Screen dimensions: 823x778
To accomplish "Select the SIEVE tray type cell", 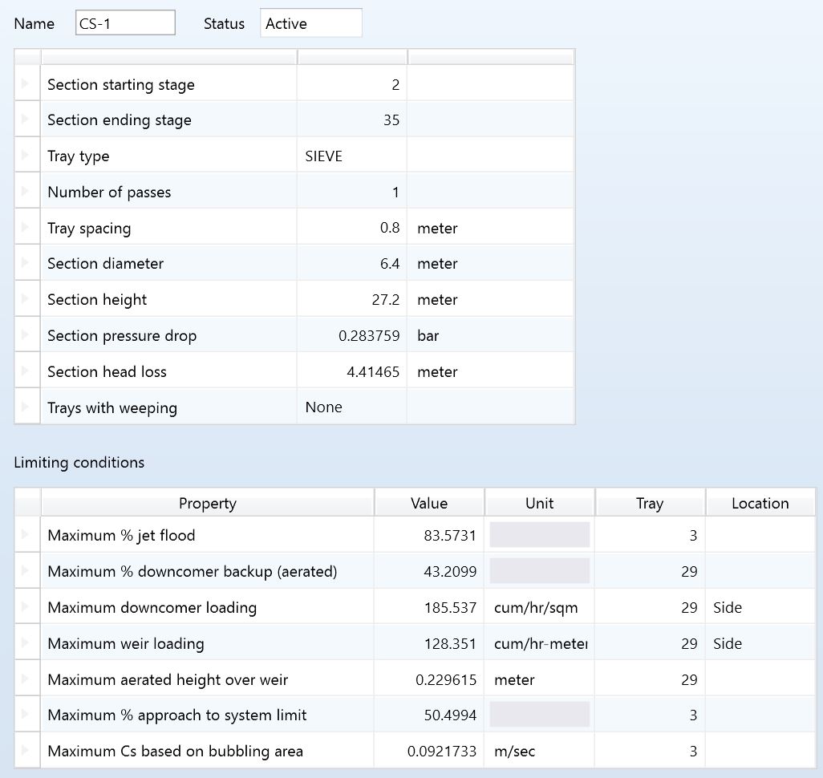I will coord(351,156).
